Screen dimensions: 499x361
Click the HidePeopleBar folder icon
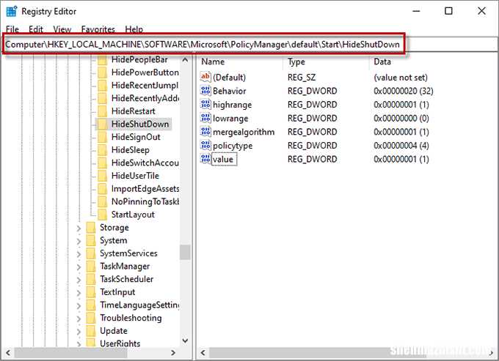click(103, 60)
